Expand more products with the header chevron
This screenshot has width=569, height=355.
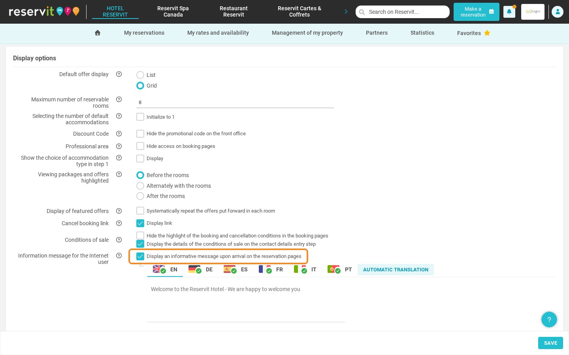tap(346, 12)
